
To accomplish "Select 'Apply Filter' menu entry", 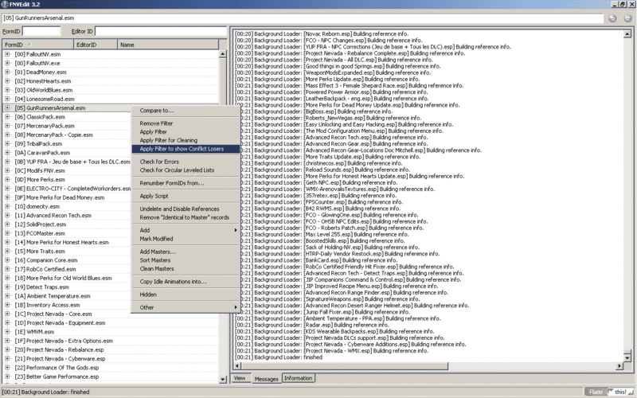I will [186, 131].
